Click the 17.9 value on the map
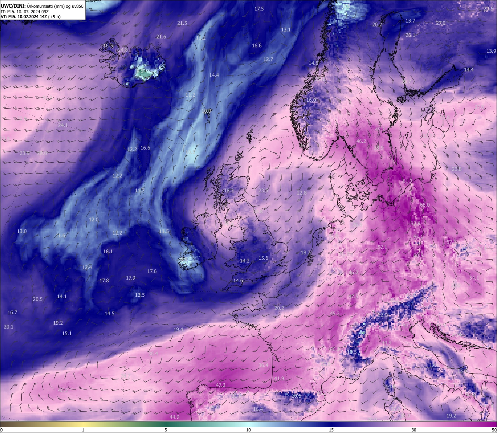Viewport: 497px width, 433px height. click(130, 278)
